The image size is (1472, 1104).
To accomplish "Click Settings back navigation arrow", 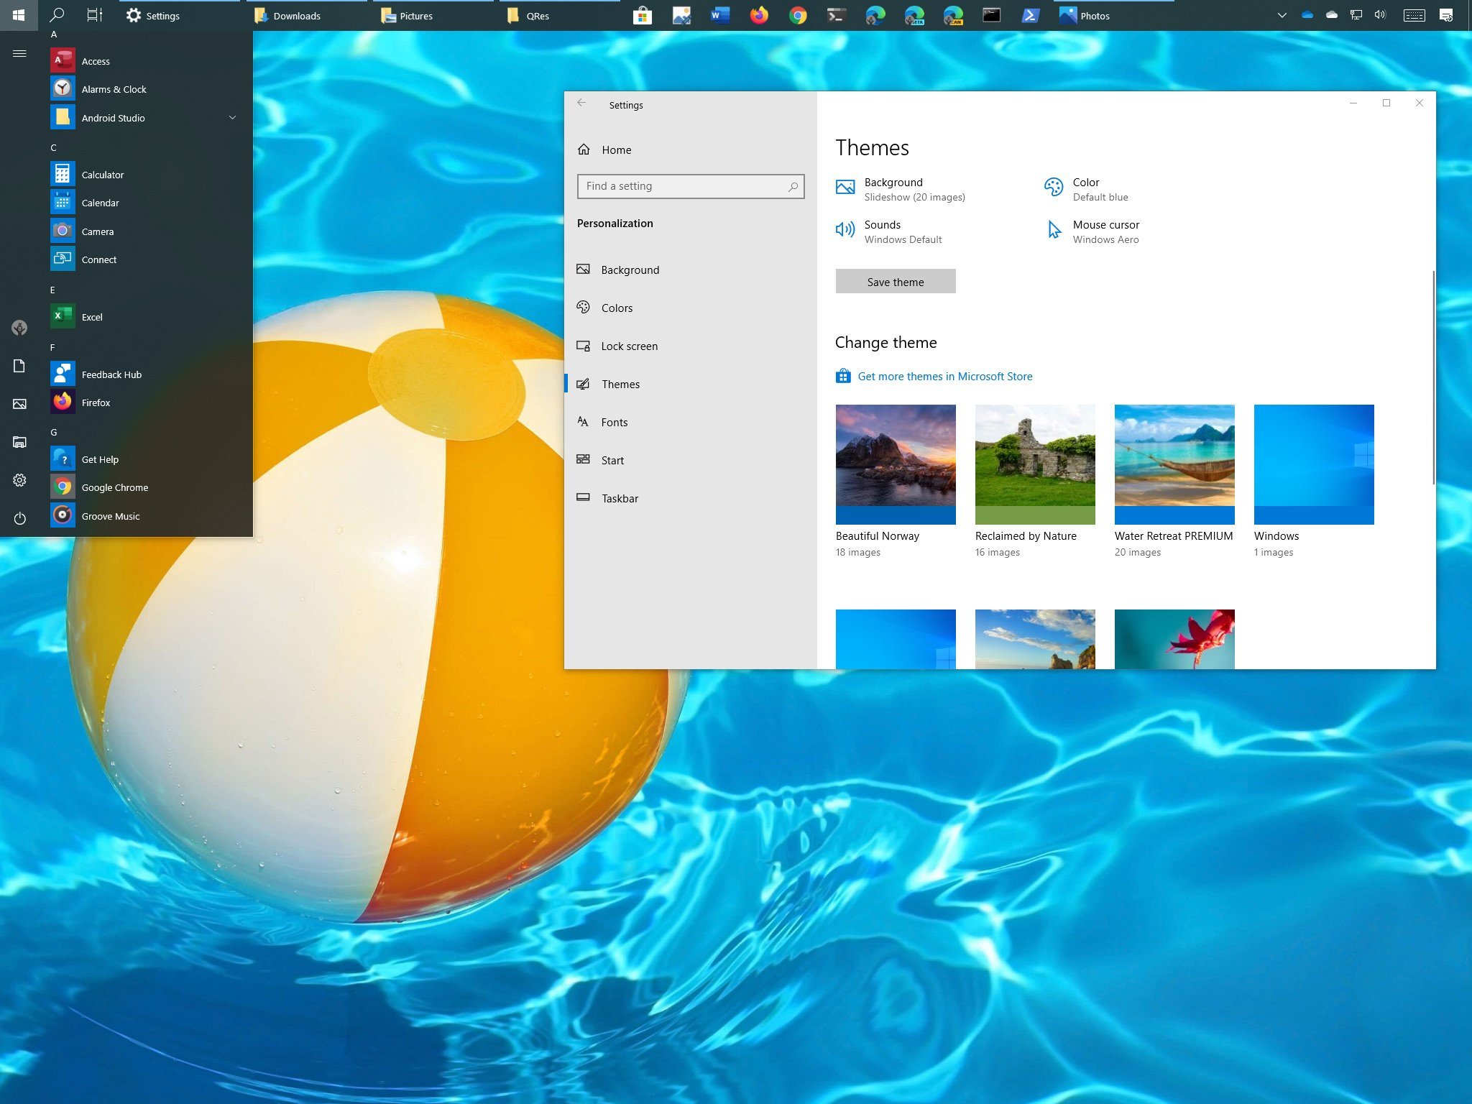I will 582,104.
